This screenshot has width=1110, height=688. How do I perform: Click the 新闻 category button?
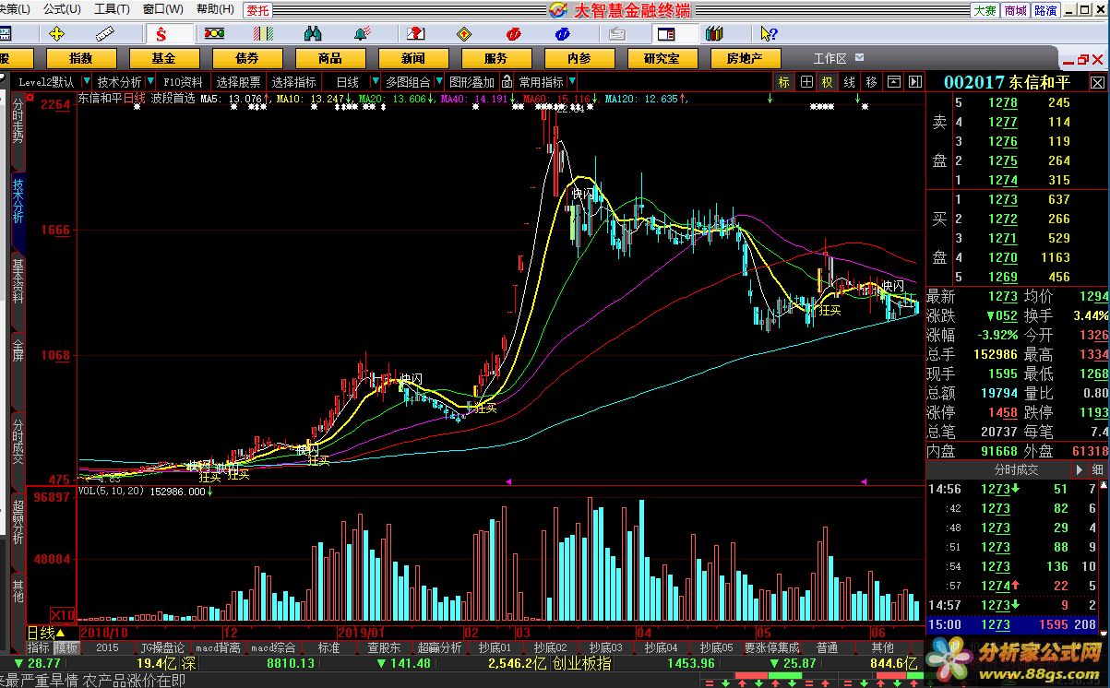pyautogui.click(x=413, y=58)
